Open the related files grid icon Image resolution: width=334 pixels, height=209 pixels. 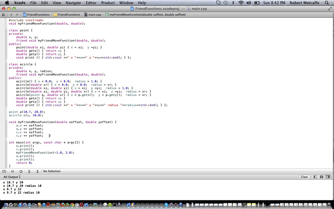coord(3,15)
